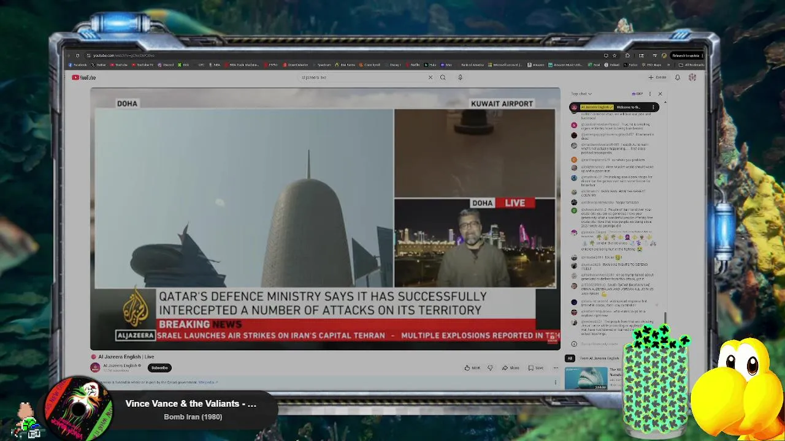Expand the Top chat dropdown

[581, 94]
